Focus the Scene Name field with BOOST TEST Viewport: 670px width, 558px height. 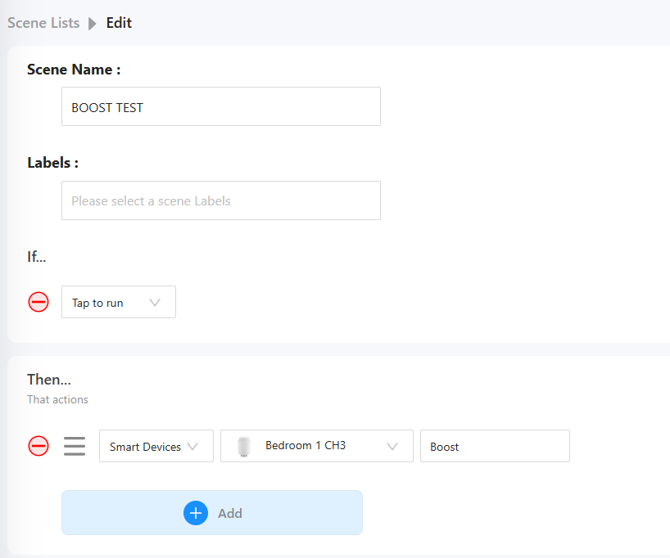220,106
